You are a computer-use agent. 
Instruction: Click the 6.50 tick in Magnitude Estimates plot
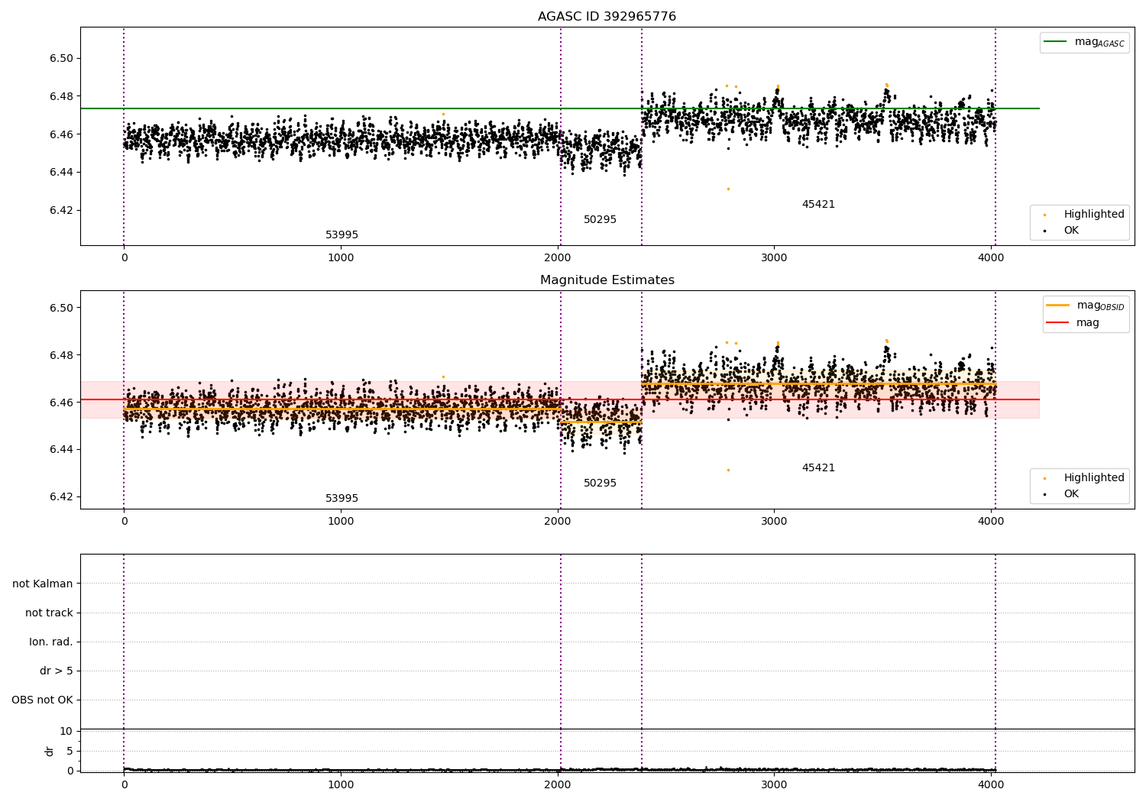pos(61,308)
